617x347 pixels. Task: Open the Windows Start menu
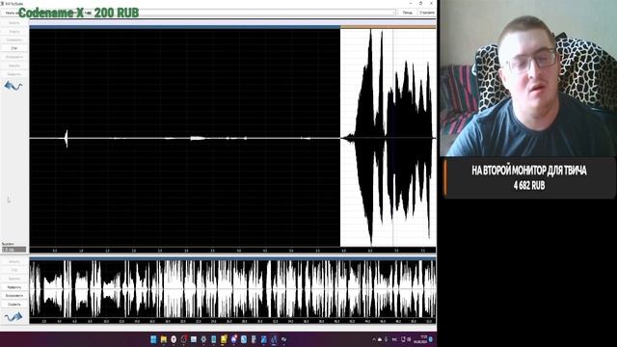153,339
